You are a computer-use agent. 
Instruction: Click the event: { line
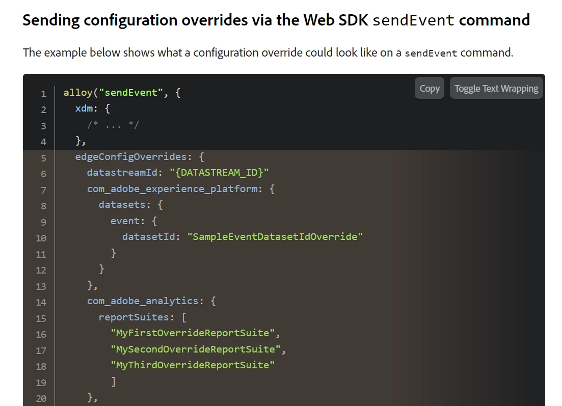pos(133,221)
